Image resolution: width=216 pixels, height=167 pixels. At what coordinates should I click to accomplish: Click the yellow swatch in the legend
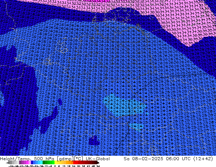click(56, 163)
